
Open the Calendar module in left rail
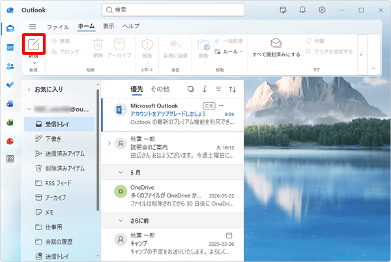[10, 48]
